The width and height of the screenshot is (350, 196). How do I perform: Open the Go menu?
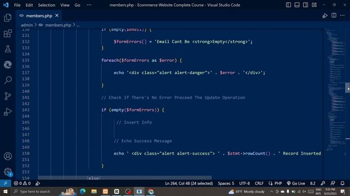click(x=77, y=5)
